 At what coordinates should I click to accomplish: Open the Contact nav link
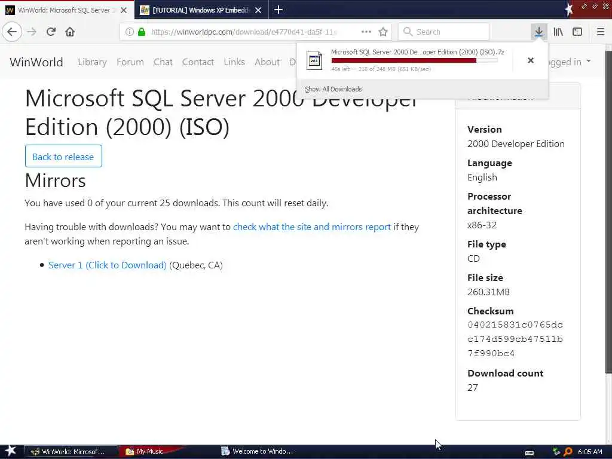pos(198,62)
